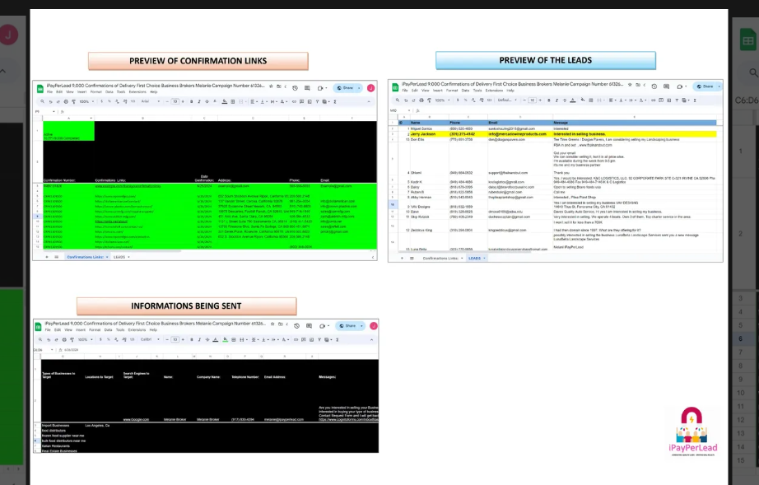Click print icon in informations being sent preview
The height and width of the screenshot is (485, 759).
(64, 340)
